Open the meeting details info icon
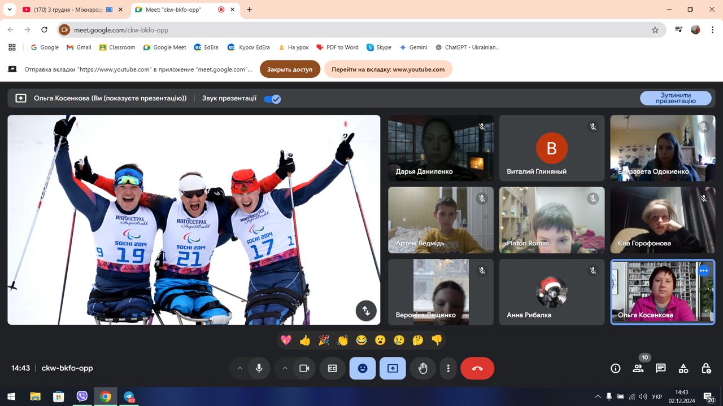 pos(616,368)
